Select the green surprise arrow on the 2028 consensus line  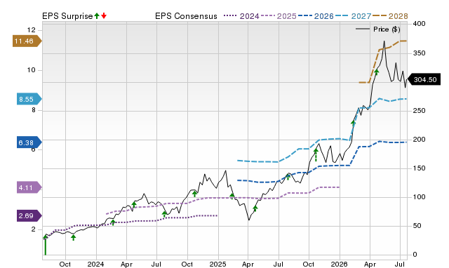tap(377, 72)
